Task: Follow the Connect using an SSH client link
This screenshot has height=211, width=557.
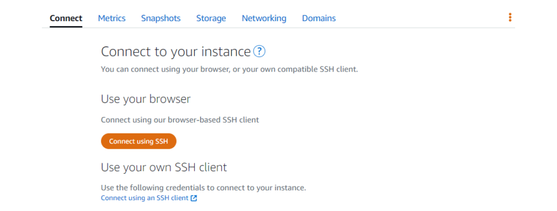Action: [x=145, y=199]
